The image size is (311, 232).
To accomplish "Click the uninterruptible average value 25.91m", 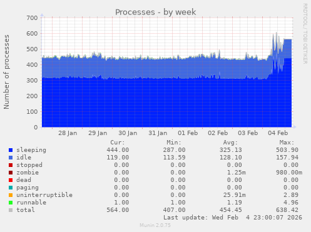I will (x=235, y=195).
